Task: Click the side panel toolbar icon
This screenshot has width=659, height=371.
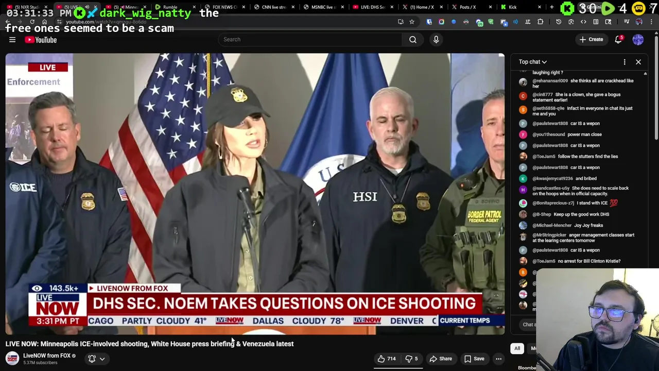Action: 596,22
